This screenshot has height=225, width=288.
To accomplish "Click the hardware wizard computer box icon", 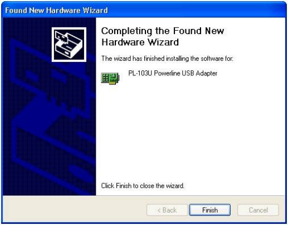I will point(69,45).
